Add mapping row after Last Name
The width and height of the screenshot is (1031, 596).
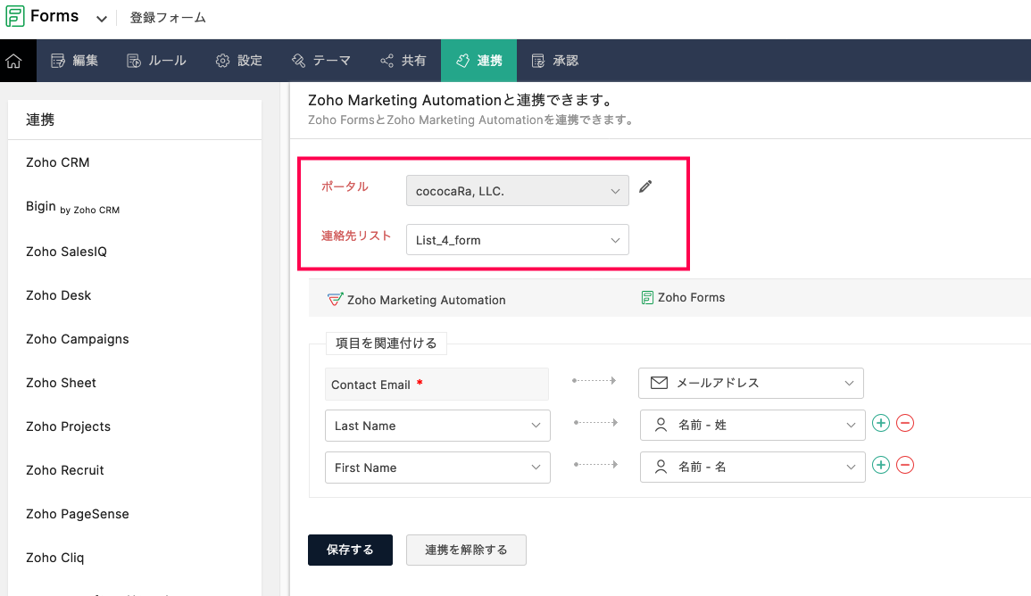click(x=881, y=423)
